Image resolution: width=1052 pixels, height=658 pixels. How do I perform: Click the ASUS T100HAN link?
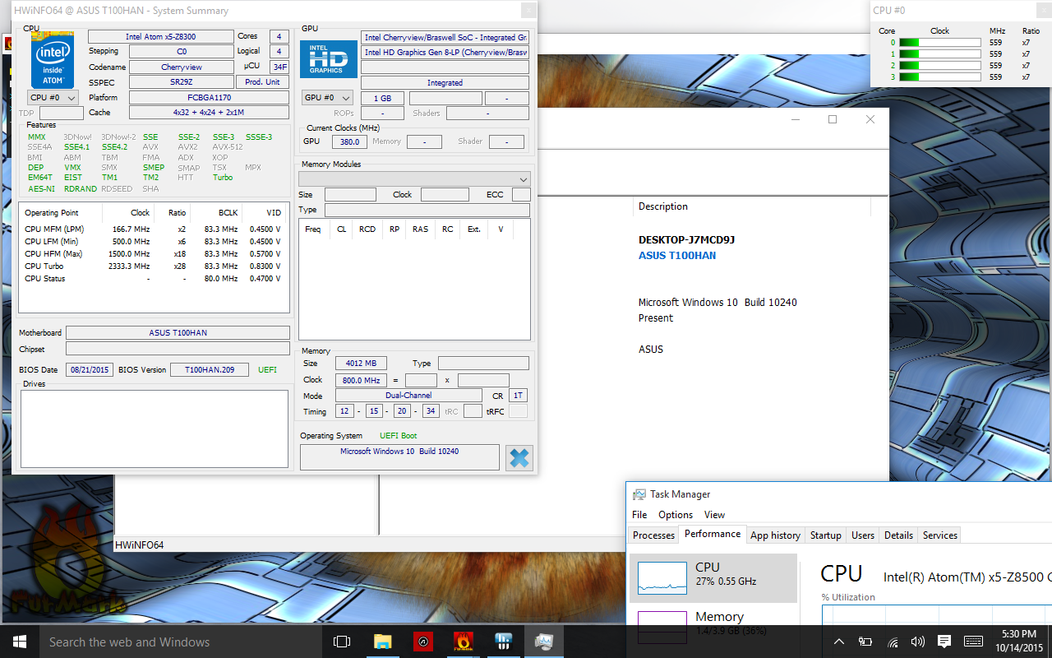pyautogui.click(x=677, y=256)
